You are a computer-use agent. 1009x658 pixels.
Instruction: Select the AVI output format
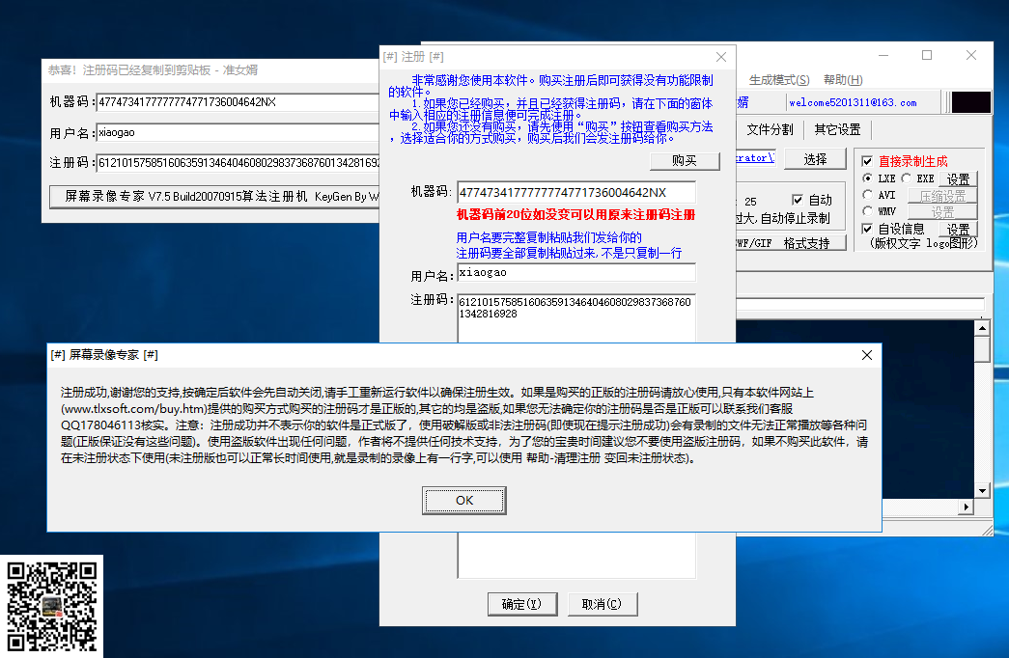pyautogui.click(x=868, y=195)
